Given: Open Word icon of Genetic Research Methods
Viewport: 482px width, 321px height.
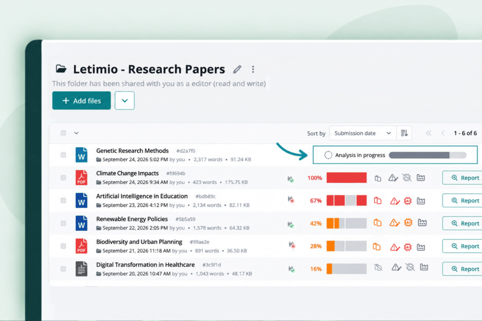Looking at the screenshot, I should click(x=81, y=155).
